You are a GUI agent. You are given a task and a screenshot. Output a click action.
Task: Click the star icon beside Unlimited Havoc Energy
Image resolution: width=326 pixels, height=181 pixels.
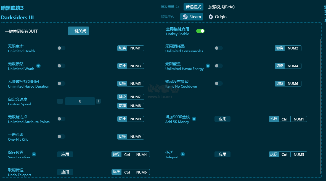coord(208,66)
